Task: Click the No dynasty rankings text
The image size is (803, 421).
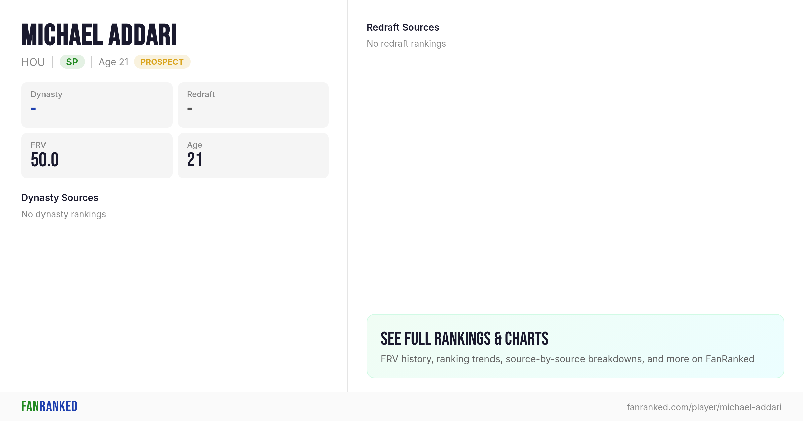Action: tap(64, 214)
